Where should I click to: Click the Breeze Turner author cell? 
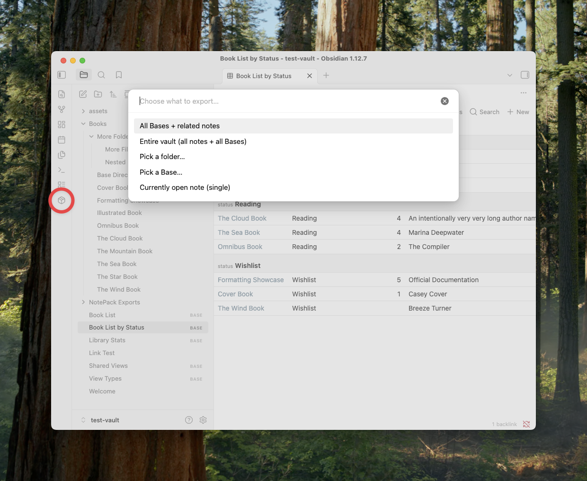[x=430, y=308]
